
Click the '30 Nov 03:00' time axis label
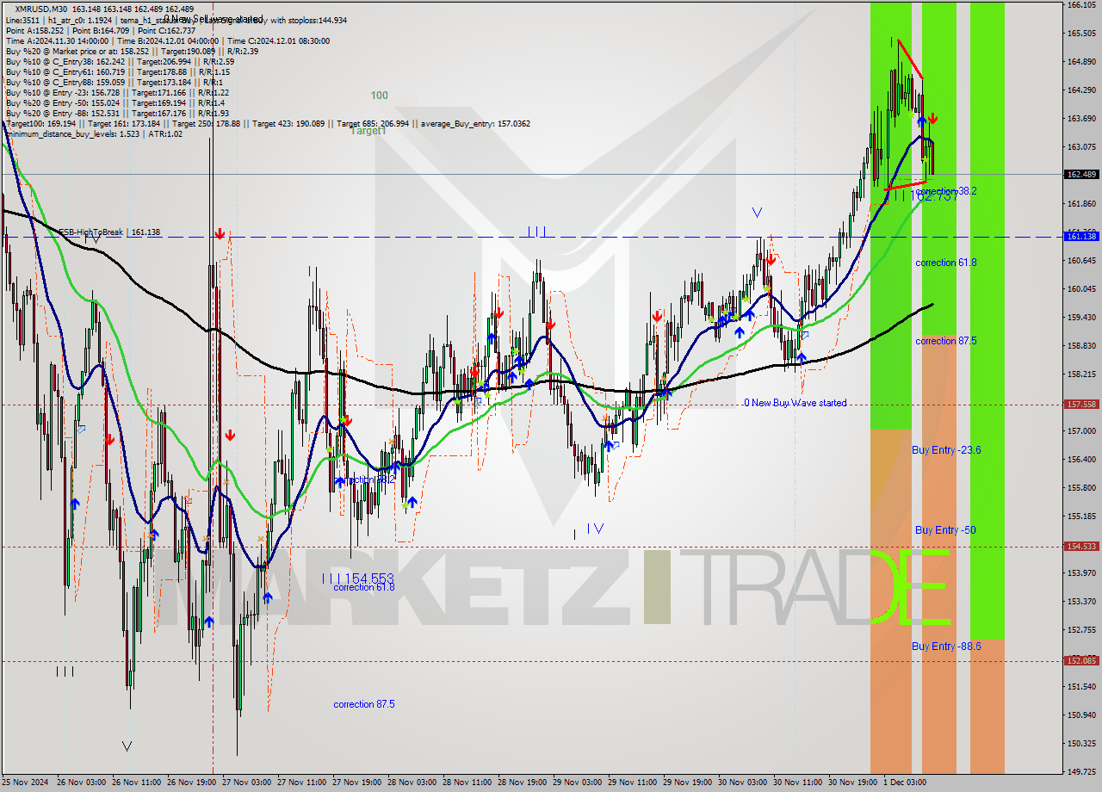(x=743, y=783)
